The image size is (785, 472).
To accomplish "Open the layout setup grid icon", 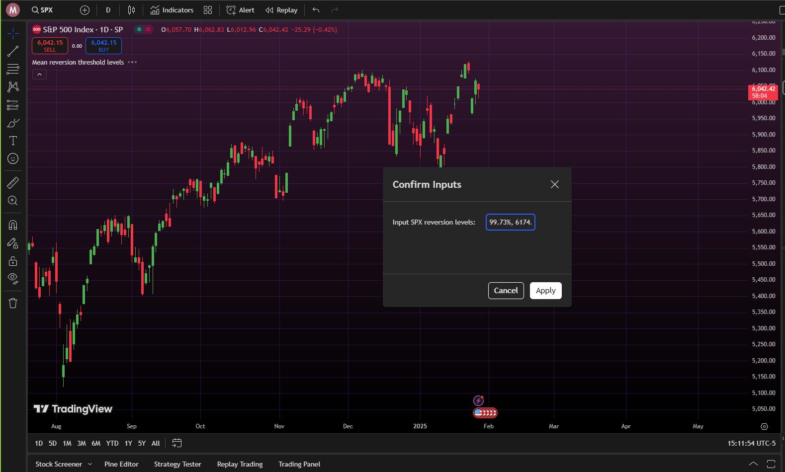I will (208, 10).
